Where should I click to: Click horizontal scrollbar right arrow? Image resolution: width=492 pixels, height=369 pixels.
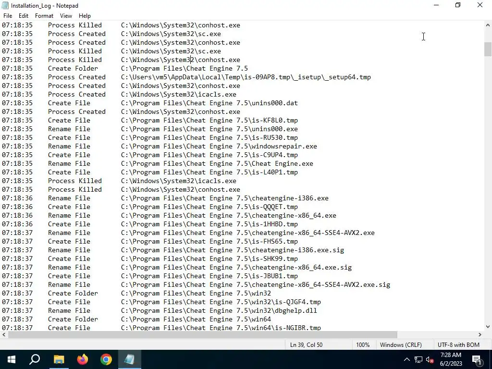[480, 335]
